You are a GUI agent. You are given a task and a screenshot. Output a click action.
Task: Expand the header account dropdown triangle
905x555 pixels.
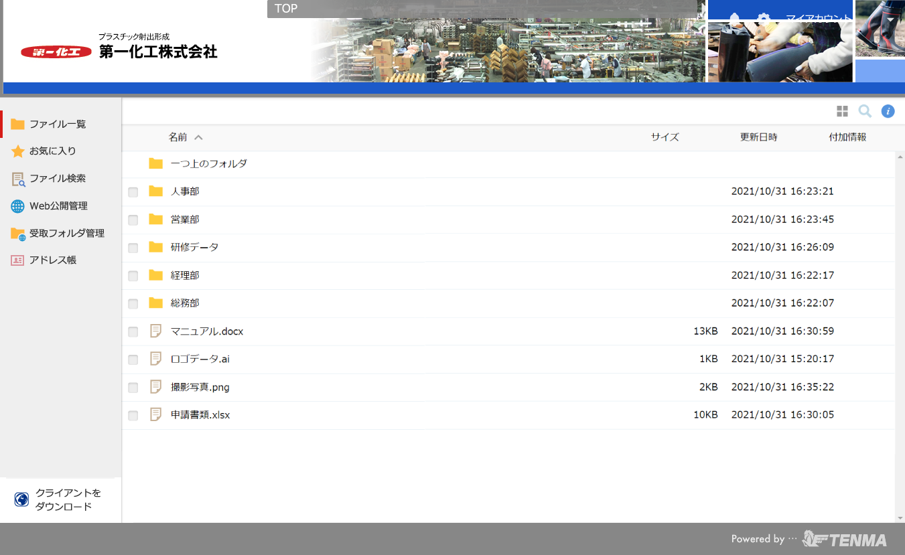click(x=890, y=19)
